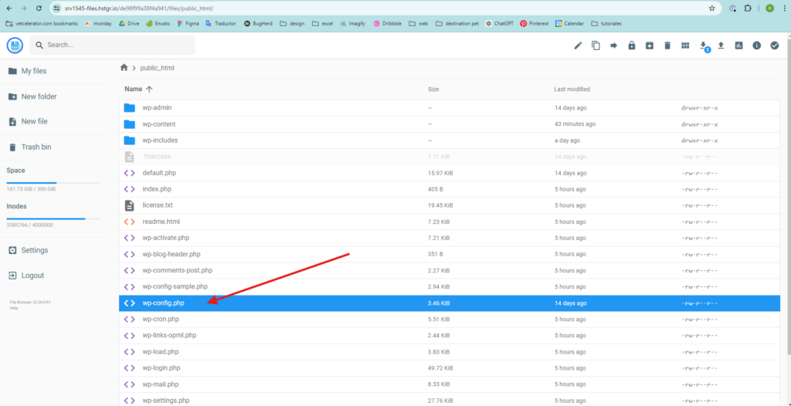Screen dimensions: 791x406
Task: Bookmark this page with the star icon
Action: click(x=711, y=8)
